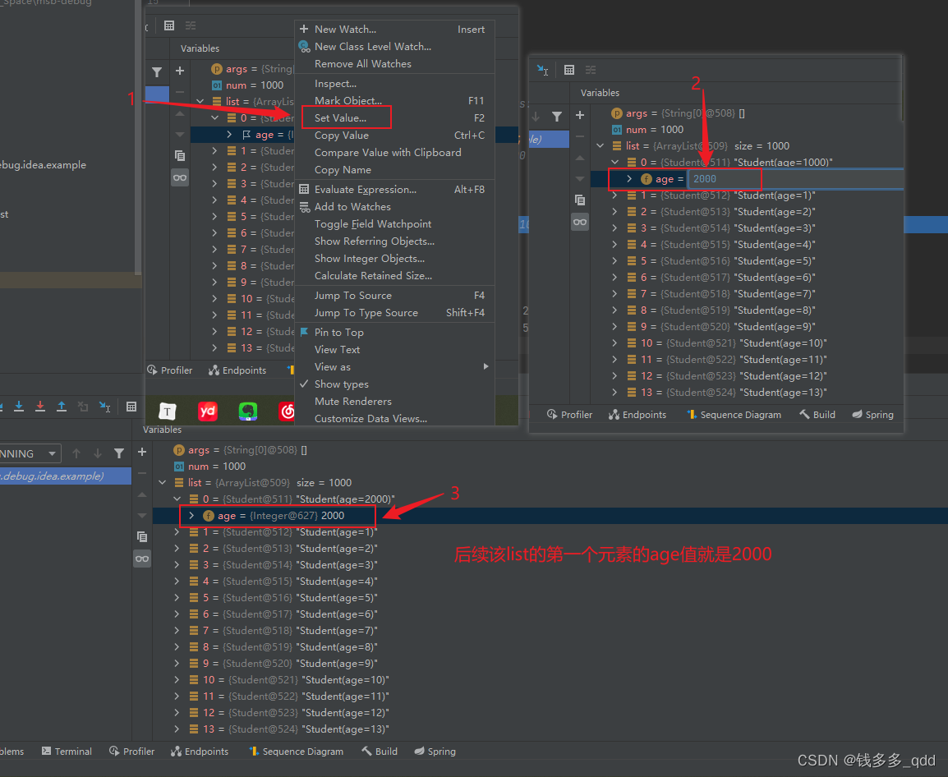Screen dimensions: 948x777
Task: Click Evaluate Expression calculator icon in bottom toolbar
Action: coord(131,407)
